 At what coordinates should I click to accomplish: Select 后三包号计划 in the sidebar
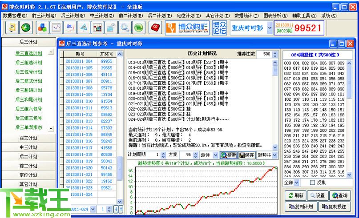(x=29, y=72)
